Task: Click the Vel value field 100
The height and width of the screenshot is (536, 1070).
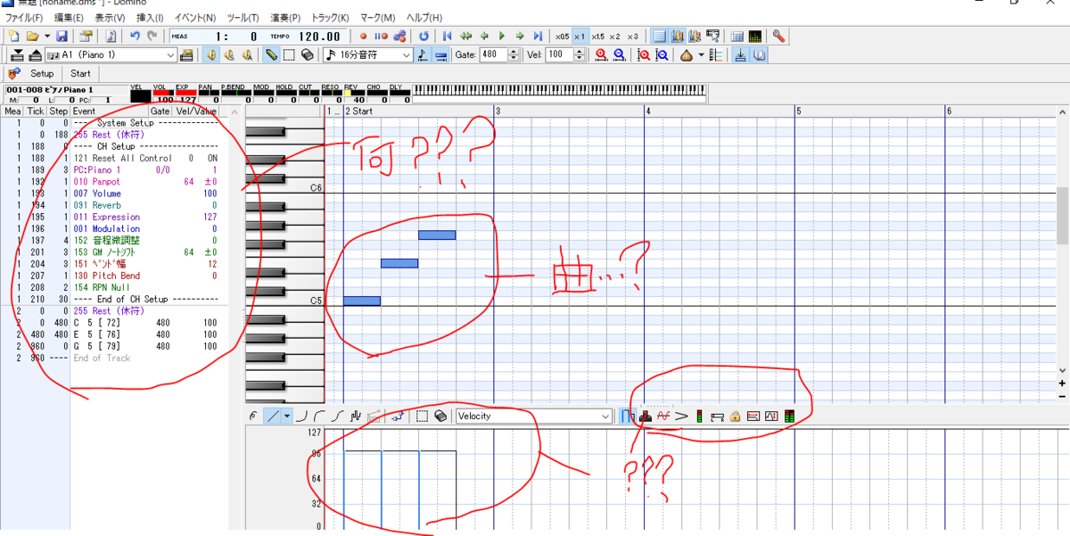Action: point(559,55)
